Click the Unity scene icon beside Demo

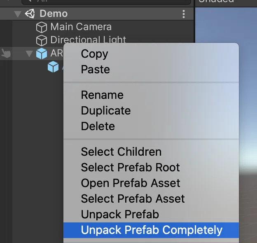[30, 14]
